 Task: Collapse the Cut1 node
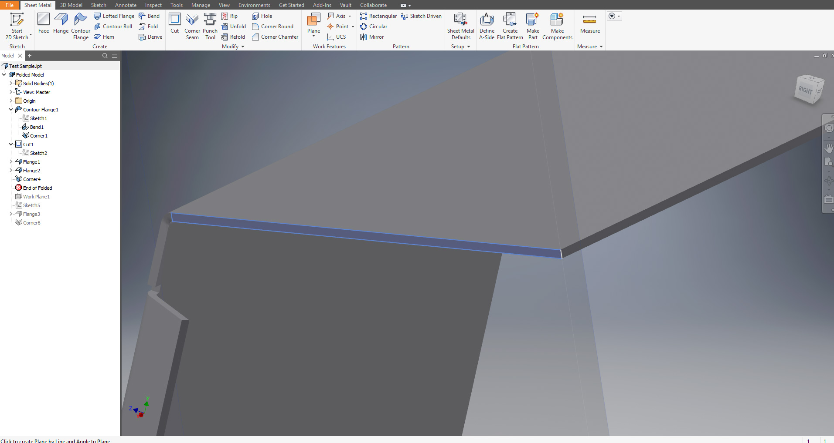tap(11, 144)
